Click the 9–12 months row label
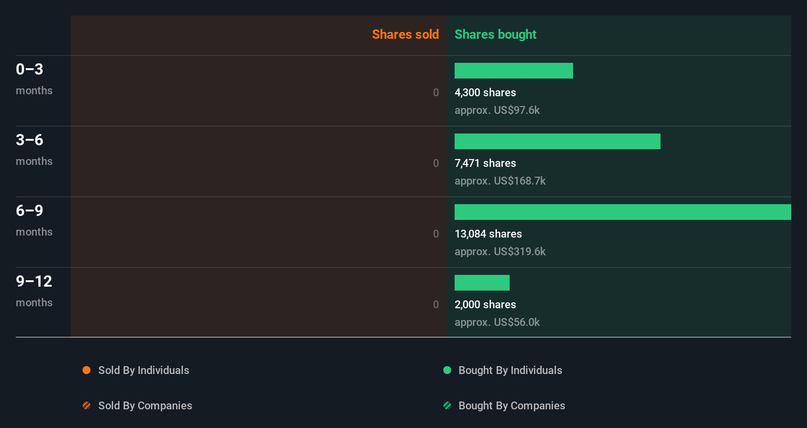 [34, 291]
